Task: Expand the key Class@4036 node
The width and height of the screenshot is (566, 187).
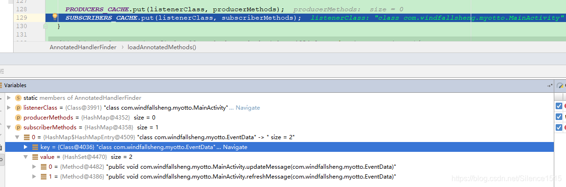Action: pyautogui.click(x=26, y=147)
